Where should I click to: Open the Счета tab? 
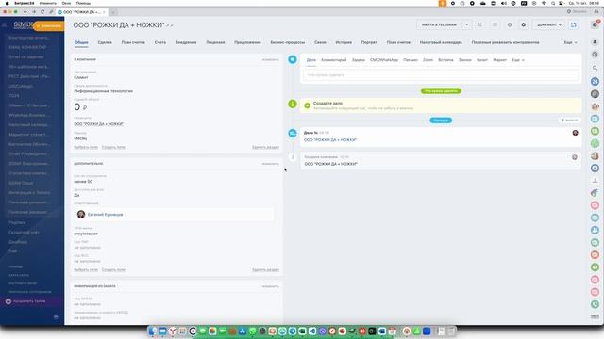[160, 42]
